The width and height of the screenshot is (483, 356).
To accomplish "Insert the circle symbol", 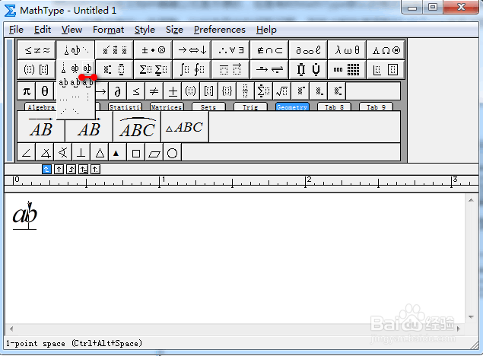I will (x=172, y=152).
